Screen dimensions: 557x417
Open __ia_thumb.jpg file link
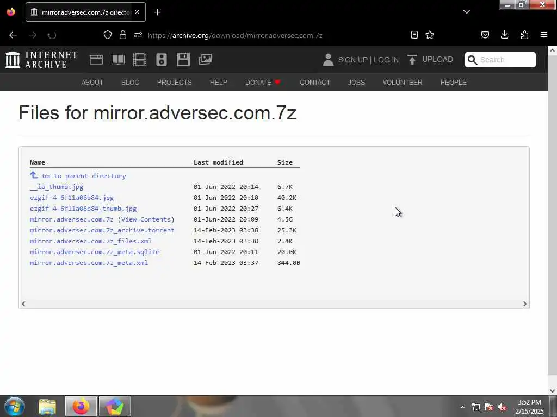(x=57, y=187)
